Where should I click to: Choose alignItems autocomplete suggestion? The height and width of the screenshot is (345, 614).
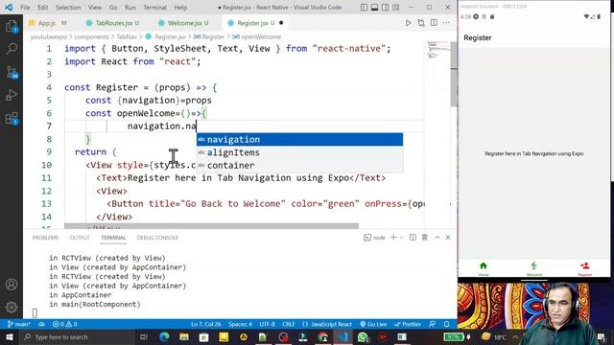point(299,152)
